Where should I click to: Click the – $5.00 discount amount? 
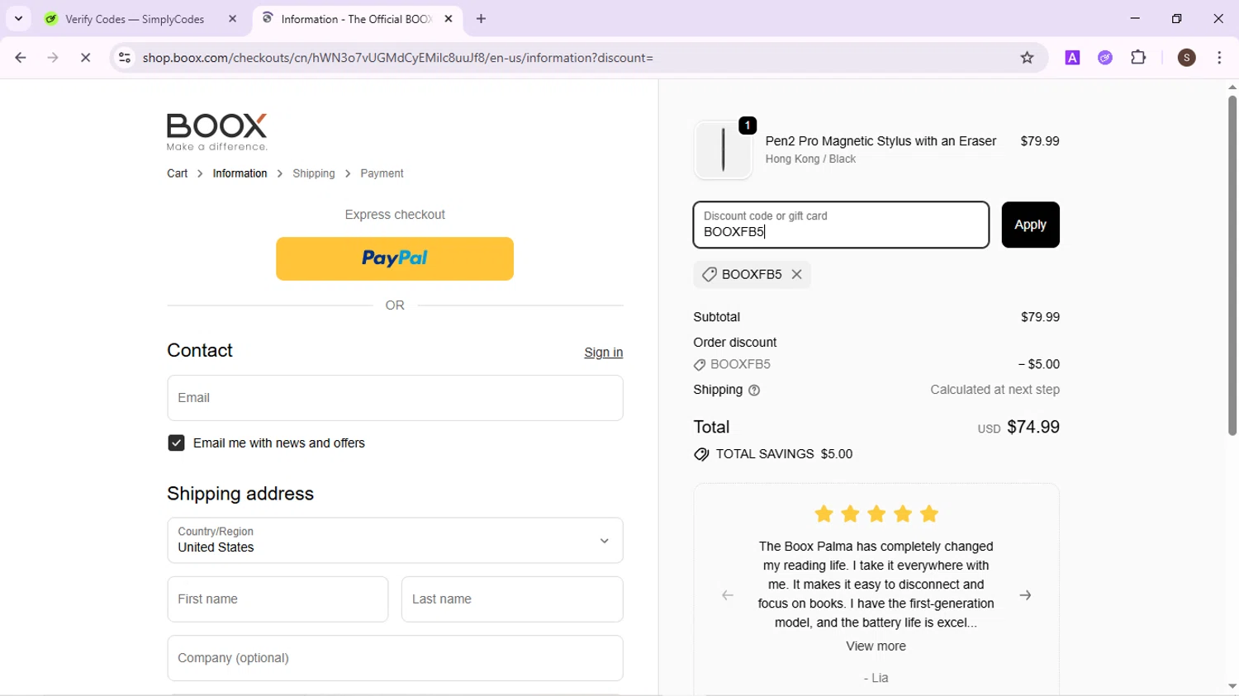[x=1039, y=364]
